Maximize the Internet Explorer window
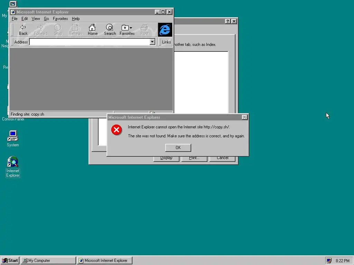This screenshot has width=354, height=265. tap(163, 12)
